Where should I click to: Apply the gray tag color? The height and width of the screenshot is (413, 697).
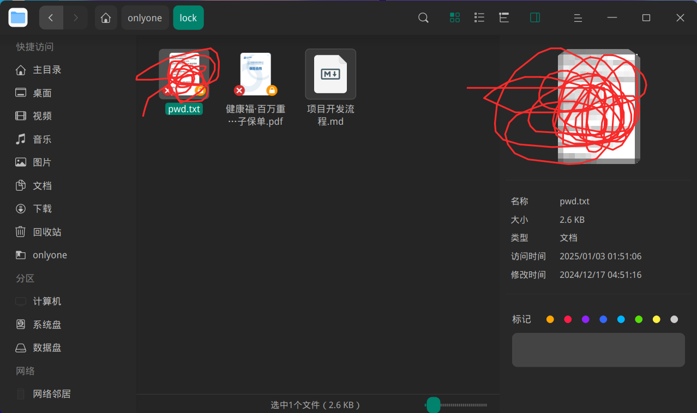coord(674,319)
